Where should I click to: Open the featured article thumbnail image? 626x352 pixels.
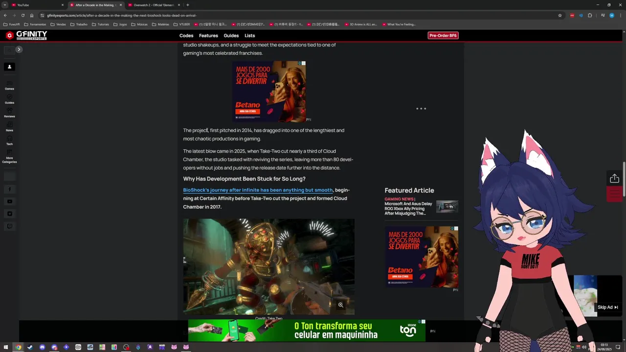[x=447, y=206]
